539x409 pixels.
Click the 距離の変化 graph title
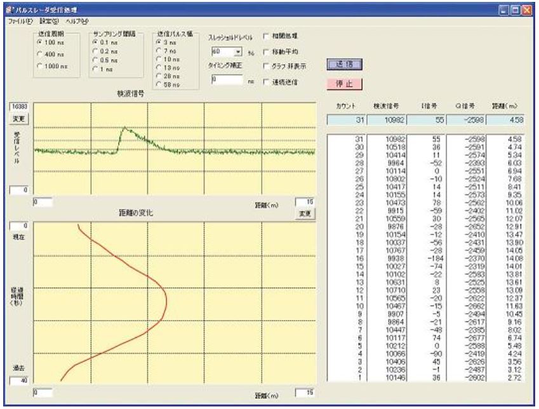[136, 213]
